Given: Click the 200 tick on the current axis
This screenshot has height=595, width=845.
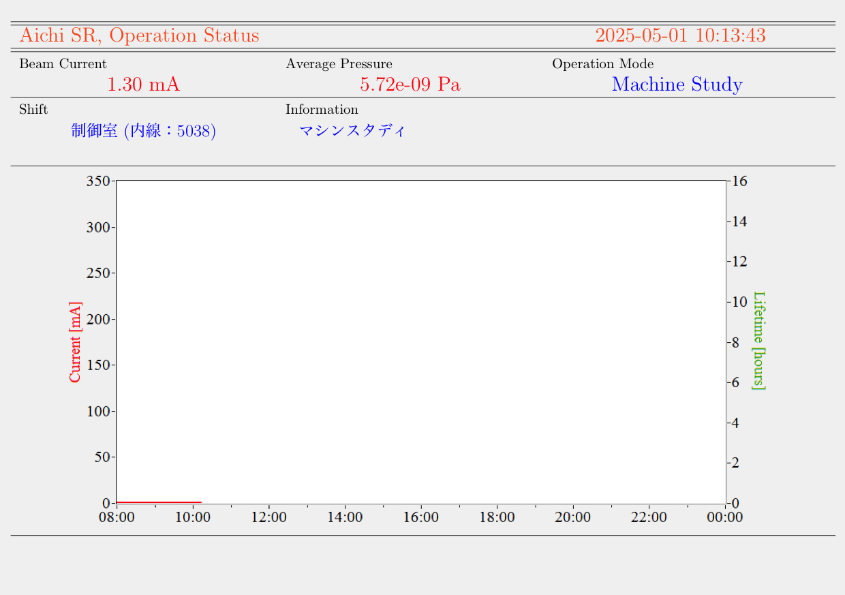Looking at the screenshot, I should [98, 319].
